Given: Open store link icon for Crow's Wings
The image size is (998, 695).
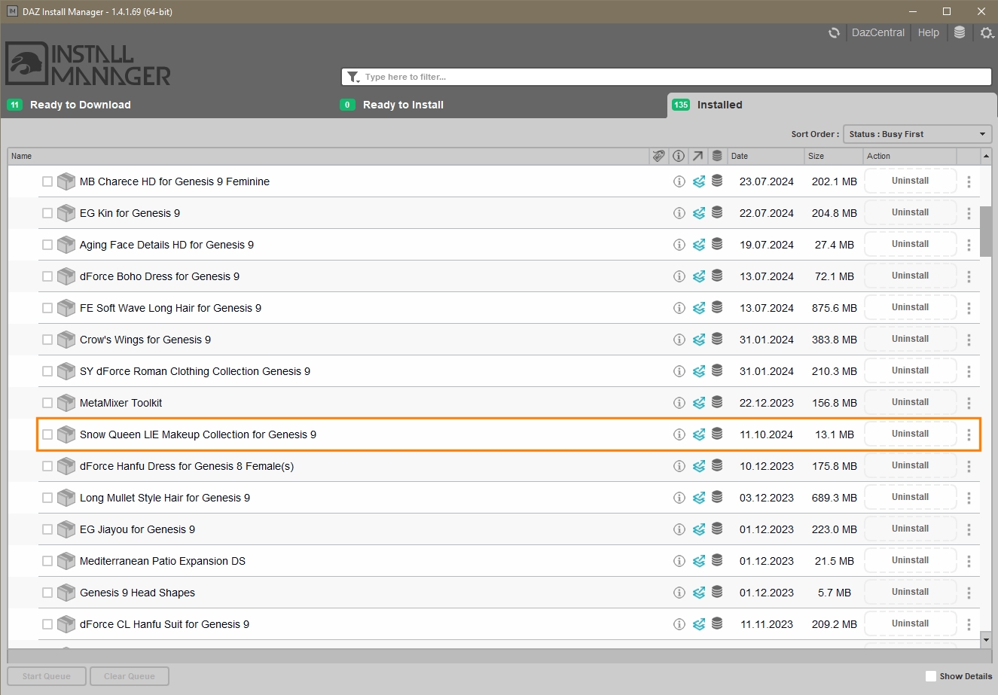Looking at the screenshot, I should tap(699, 340).
